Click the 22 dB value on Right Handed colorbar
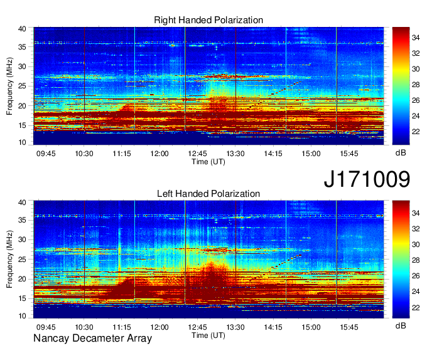 tap(416, 132)
